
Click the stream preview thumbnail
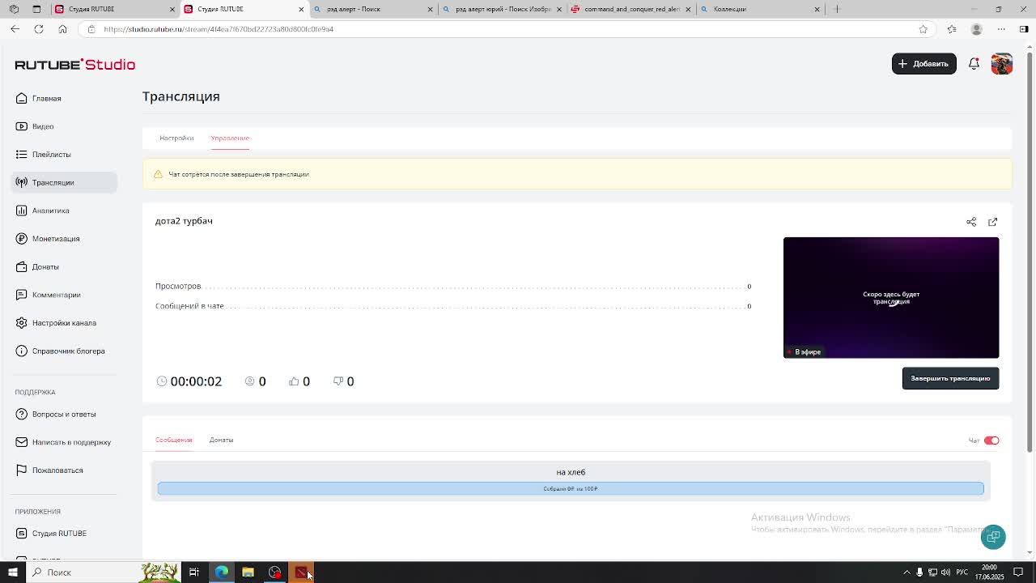(891, 297)
